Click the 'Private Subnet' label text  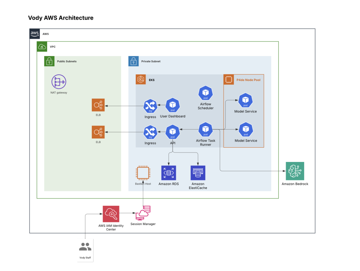coord(151,61)
